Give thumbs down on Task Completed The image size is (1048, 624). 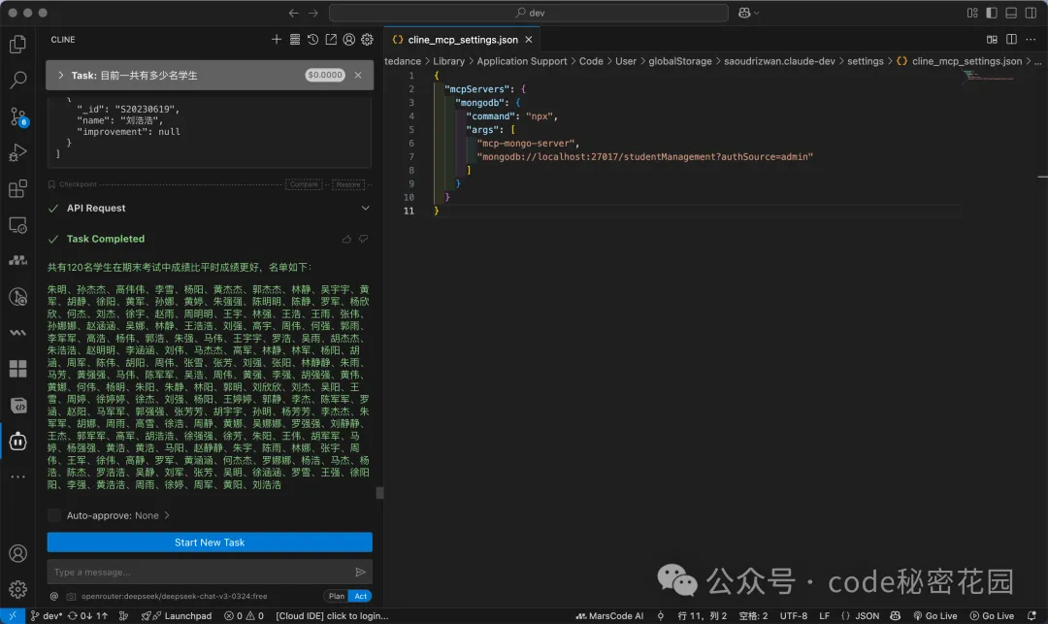364,239
